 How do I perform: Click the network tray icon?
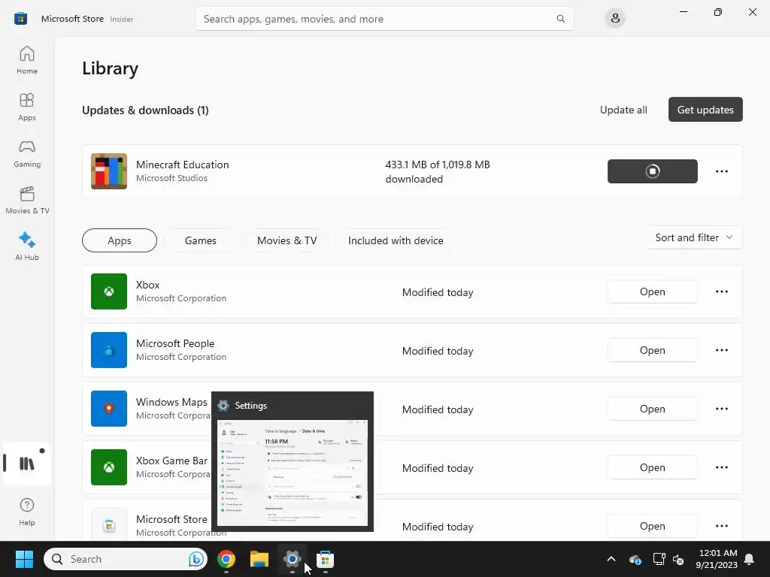coord(659,559)
